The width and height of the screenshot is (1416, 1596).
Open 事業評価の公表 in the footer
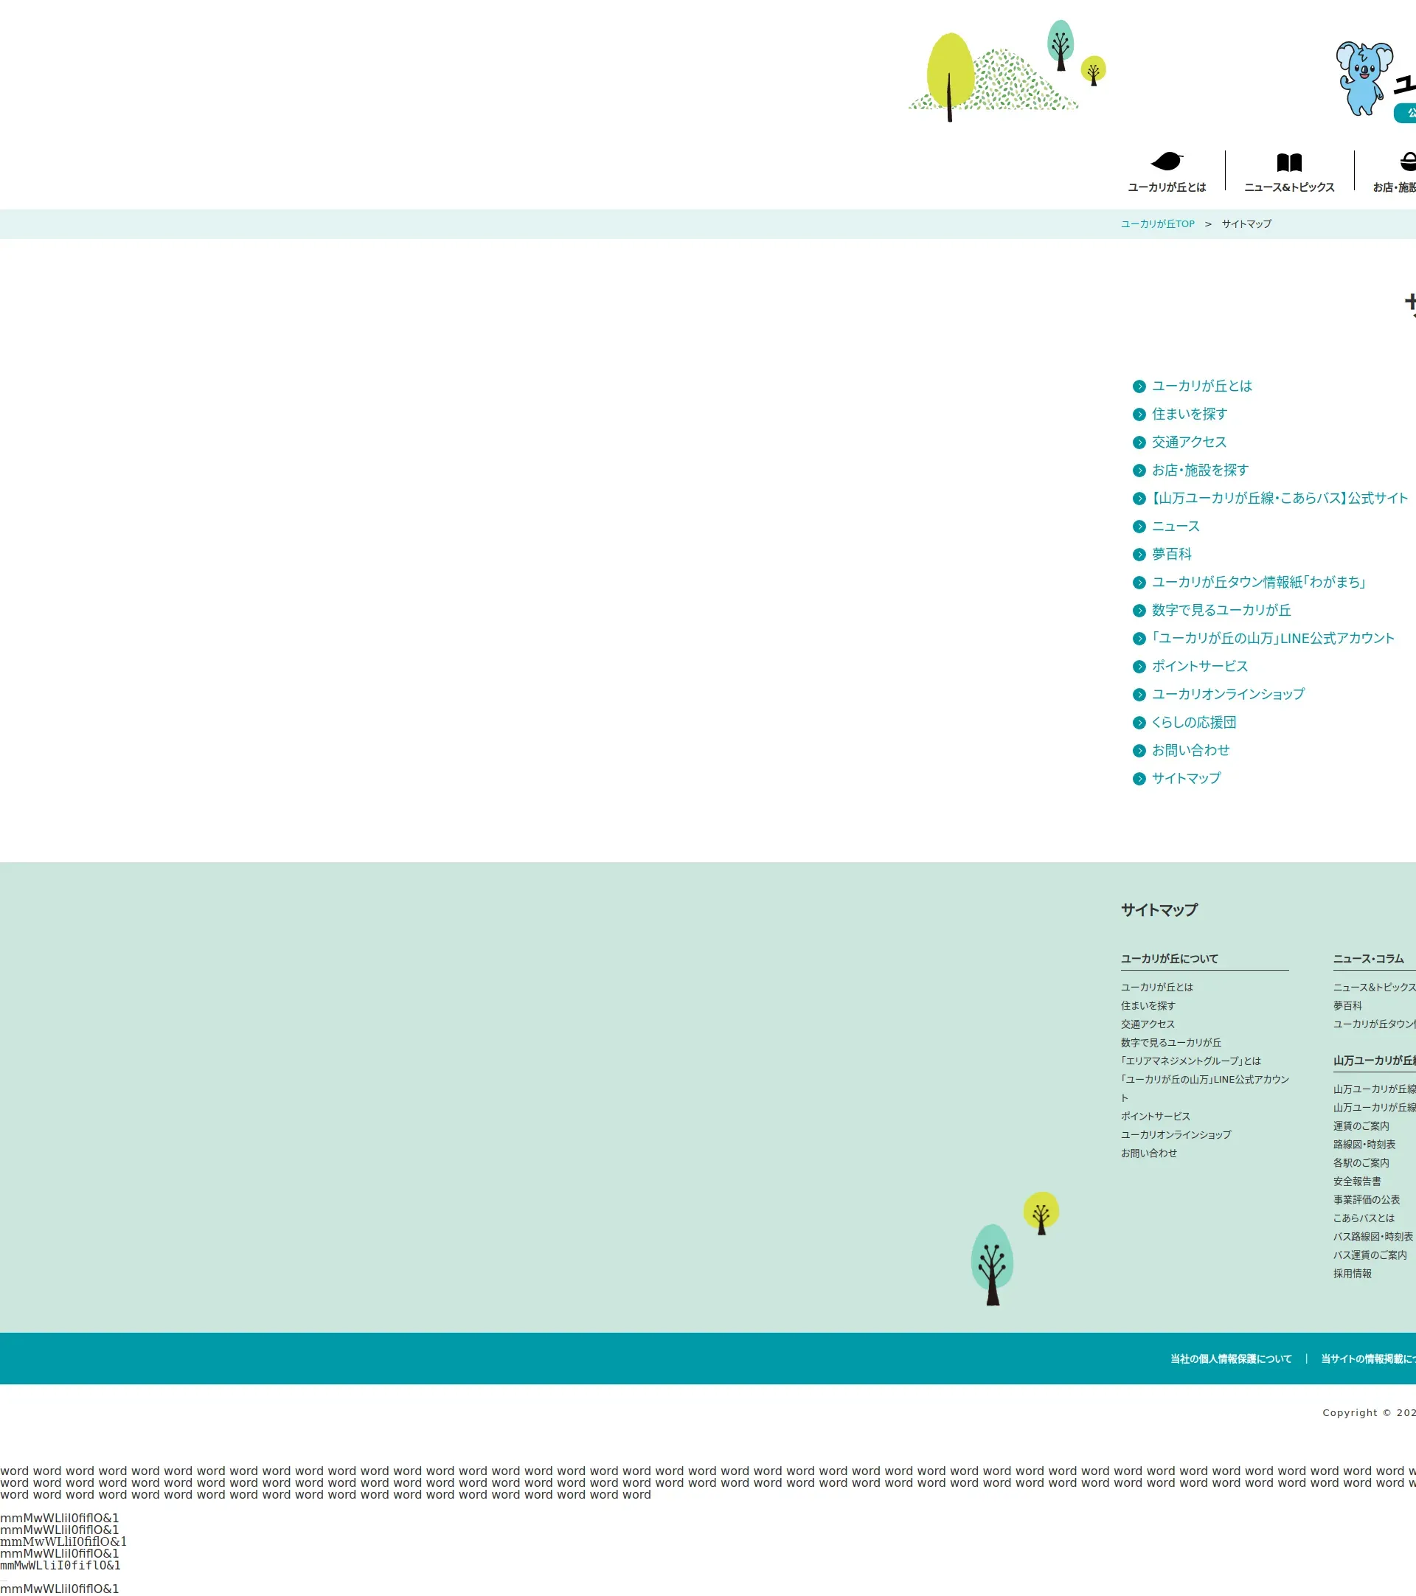pos(1366,1200)
